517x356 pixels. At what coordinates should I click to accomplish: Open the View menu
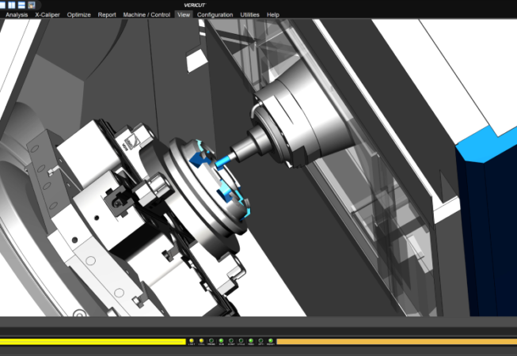[x=184, y=15]
